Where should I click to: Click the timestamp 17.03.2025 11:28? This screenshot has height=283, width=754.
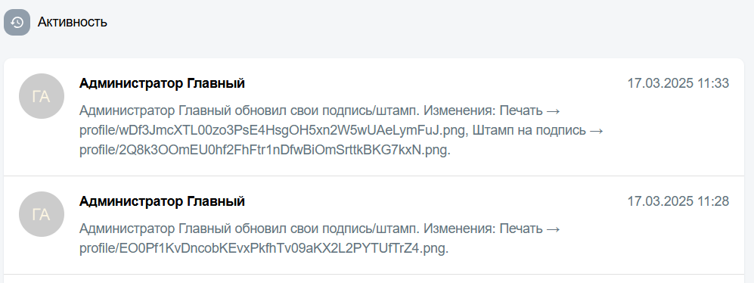point(678,201)
